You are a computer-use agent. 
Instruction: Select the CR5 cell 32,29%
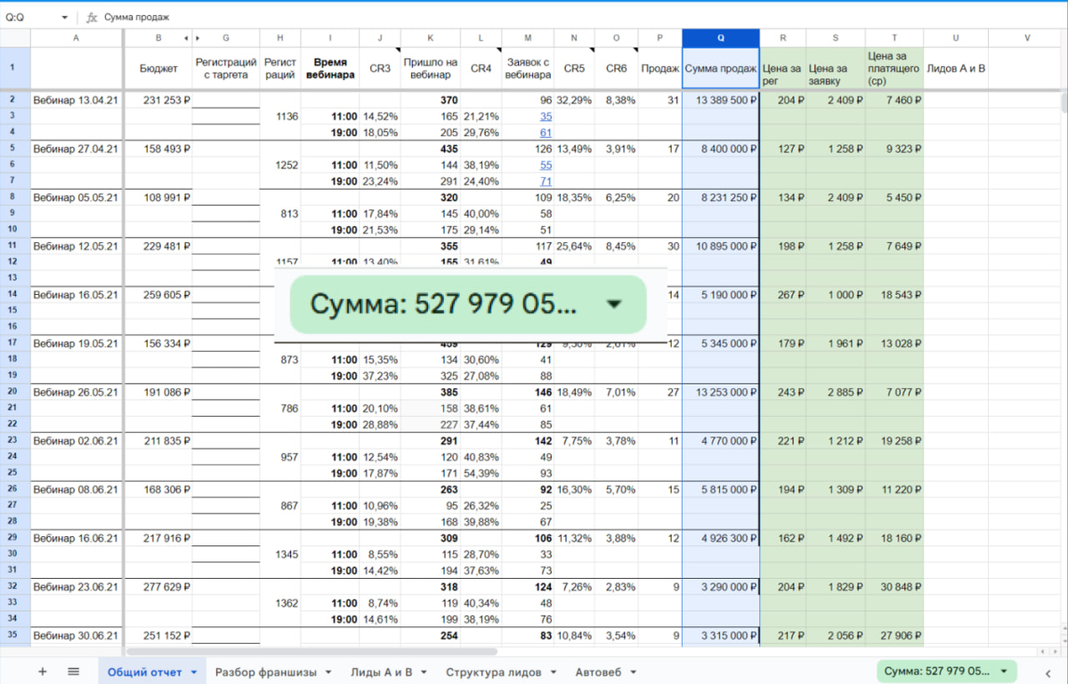pyautogui.click(x=574, y=100)
